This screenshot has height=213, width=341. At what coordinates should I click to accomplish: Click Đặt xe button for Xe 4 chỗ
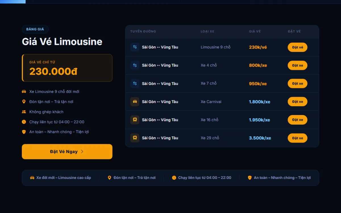tap(298, 65)
